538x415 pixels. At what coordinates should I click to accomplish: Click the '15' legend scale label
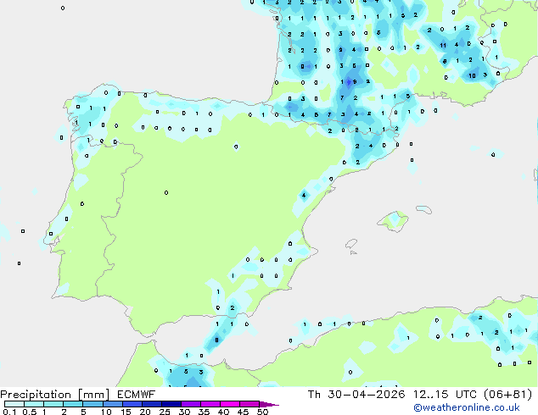click(126, 412)
